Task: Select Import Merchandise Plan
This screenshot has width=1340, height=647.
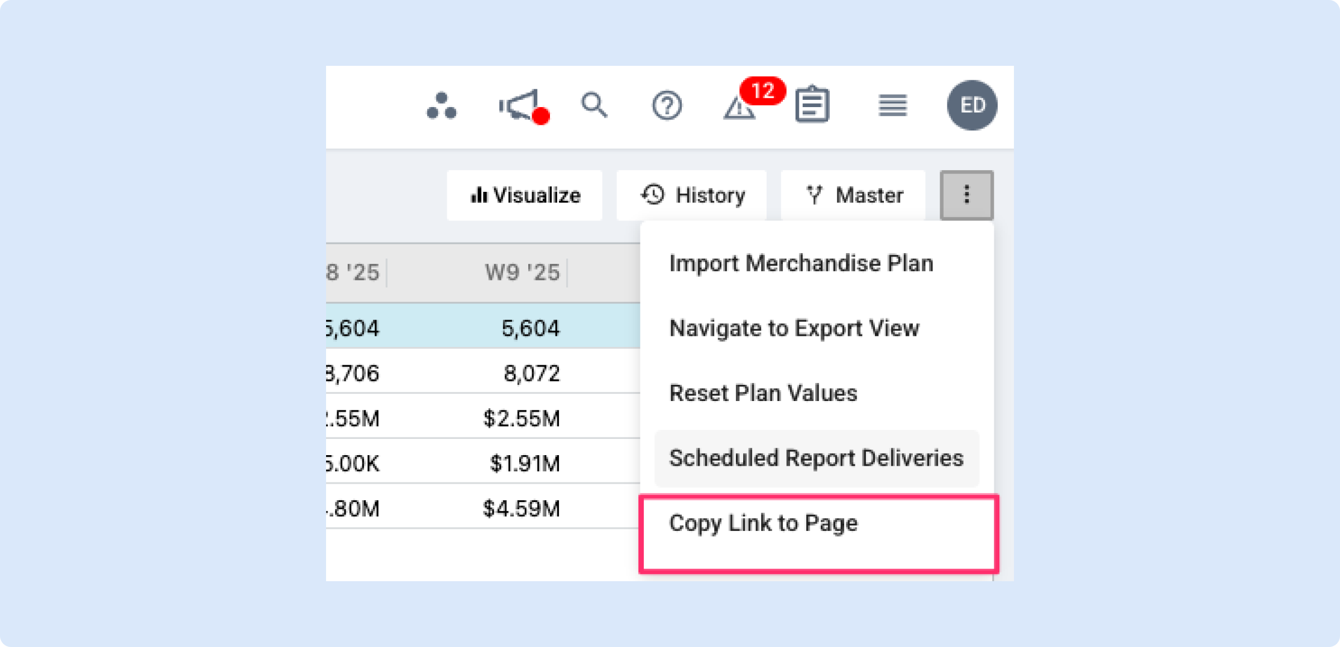Action: (x=801, y=263)
